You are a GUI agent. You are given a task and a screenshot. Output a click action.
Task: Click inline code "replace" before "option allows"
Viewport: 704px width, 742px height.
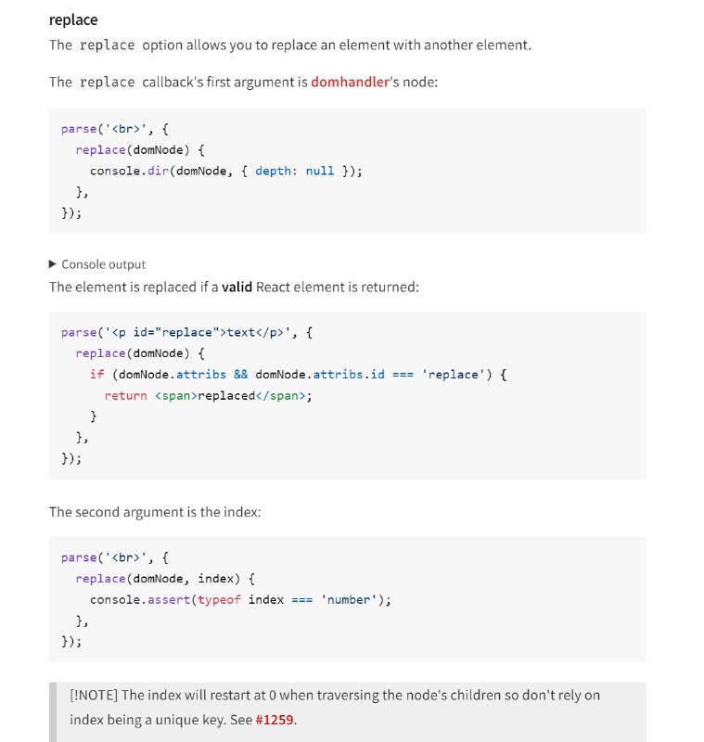click(108, 45)
